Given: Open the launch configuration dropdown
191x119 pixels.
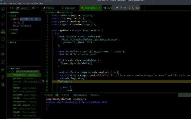Looking at the screenshot, I should (x=25, y=8).
